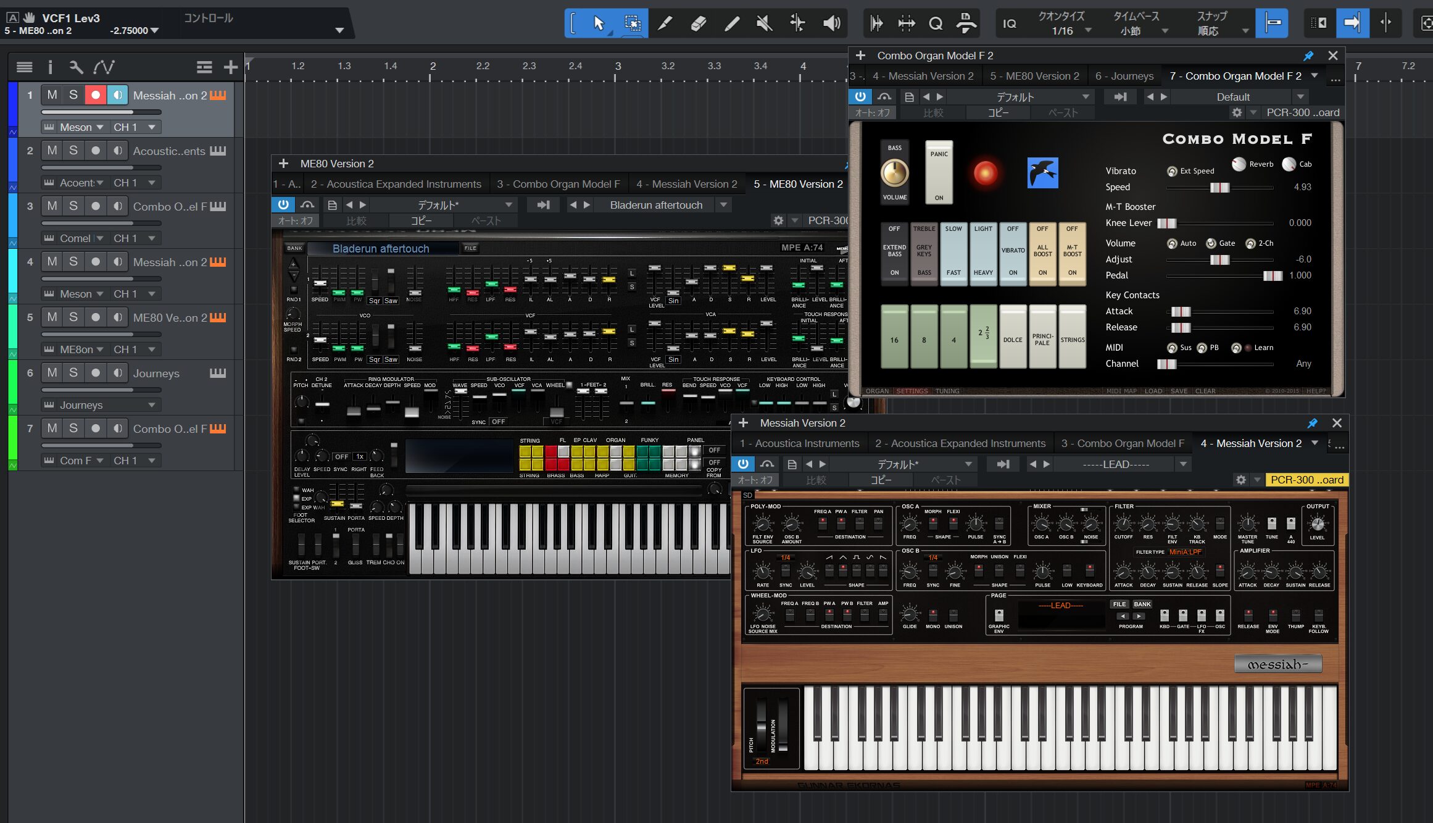
Task: Enable Autoscroll arrow button in toolbar
Action: (1352, 23)
